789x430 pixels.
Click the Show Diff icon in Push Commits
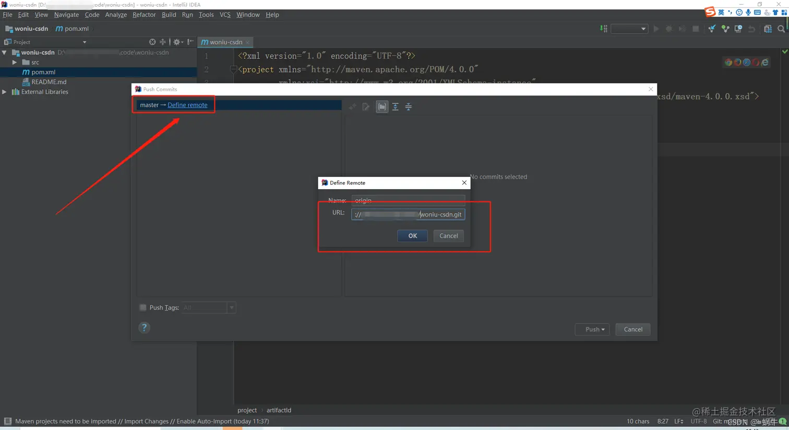353,106
